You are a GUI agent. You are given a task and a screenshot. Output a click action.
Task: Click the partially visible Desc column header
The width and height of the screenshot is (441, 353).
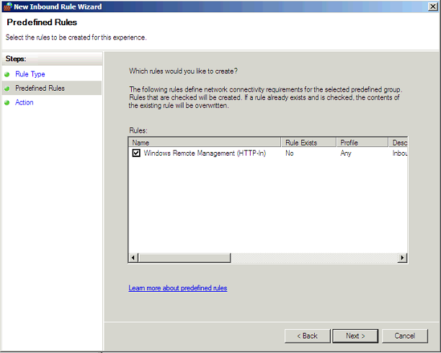(x=398, y=143)
